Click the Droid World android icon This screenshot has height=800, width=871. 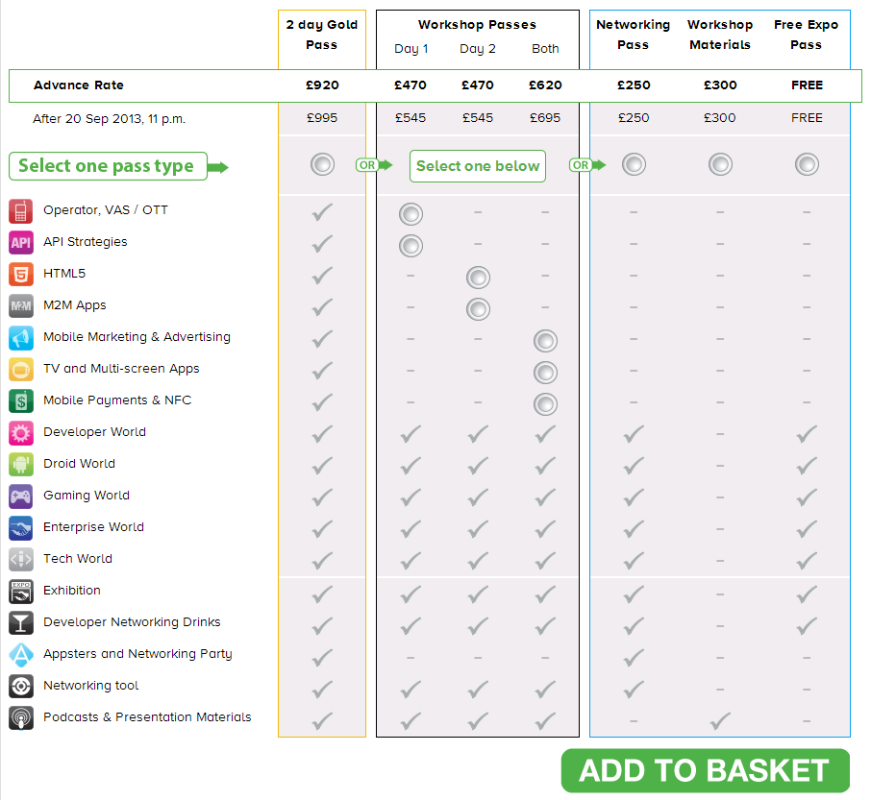[x=21, y=464]
